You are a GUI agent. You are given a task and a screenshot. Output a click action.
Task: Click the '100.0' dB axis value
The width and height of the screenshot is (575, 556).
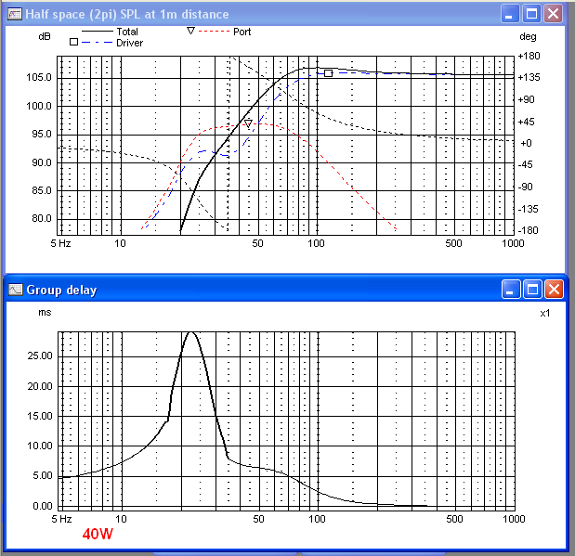tap(39, 106)
